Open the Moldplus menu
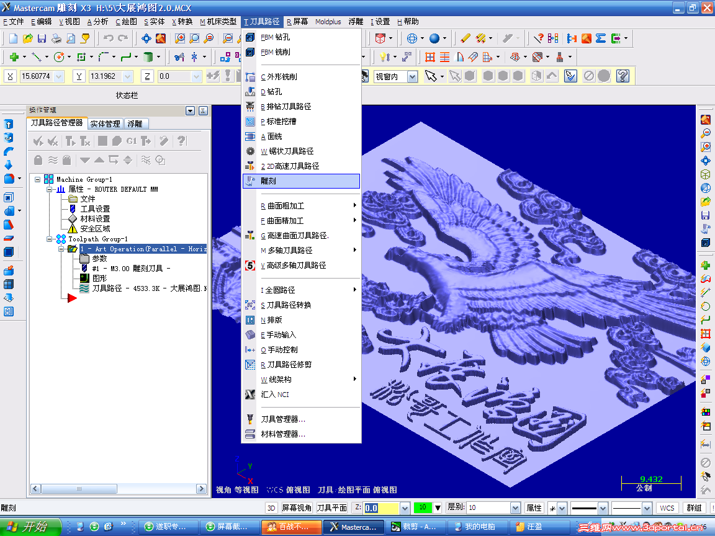715x536 pixels. coord(328,22)
